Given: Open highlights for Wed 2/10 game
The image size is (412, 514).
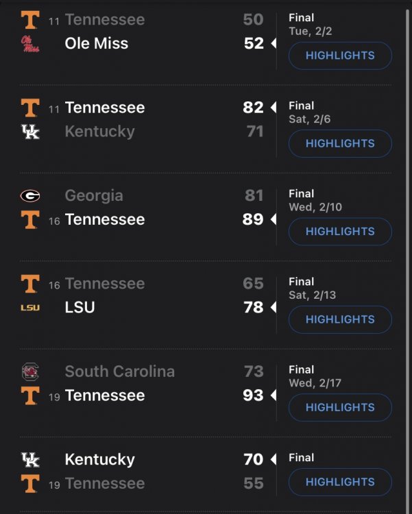Looking at the screenshot, I should pos(340,232).
